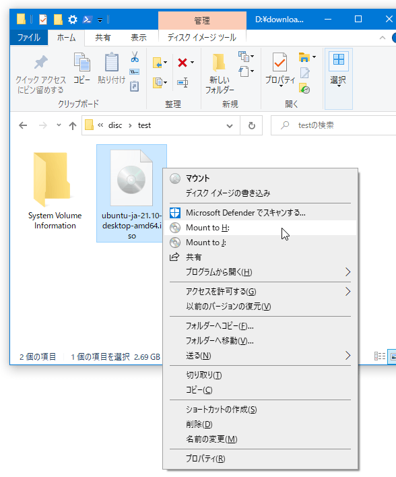Click the Edit icon in ribbon
The image size is (396, 477).
click(x=305, y=73)
